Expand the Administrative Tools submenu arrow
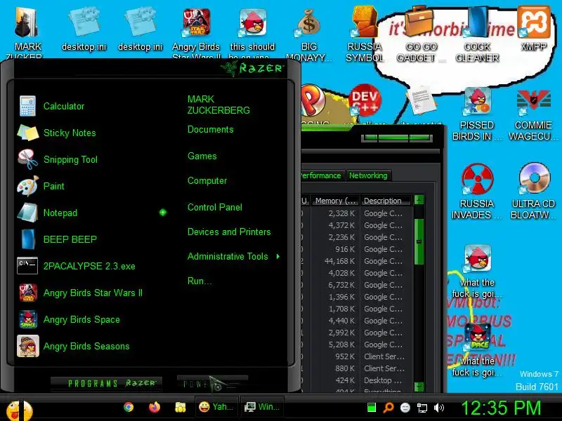 pyautogui.click(x=277, y=256)
